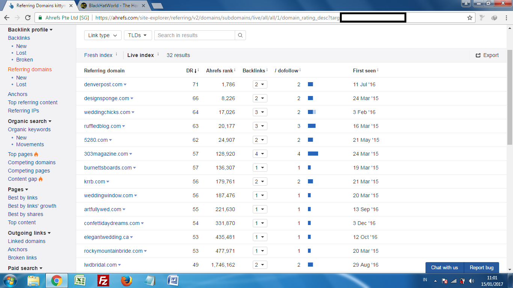Click the dofollow bar for weddingchicks.com
The height and width of the screenshot is (288, 513).
[x=312, y=112]
